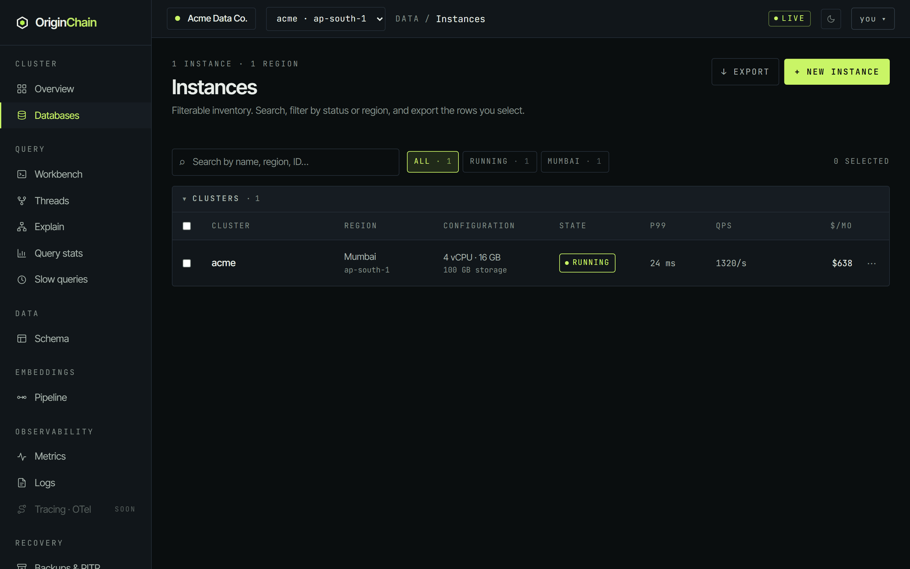Collapse the Clusters group triangle
The image size is (910, 569).
[184, 199]
